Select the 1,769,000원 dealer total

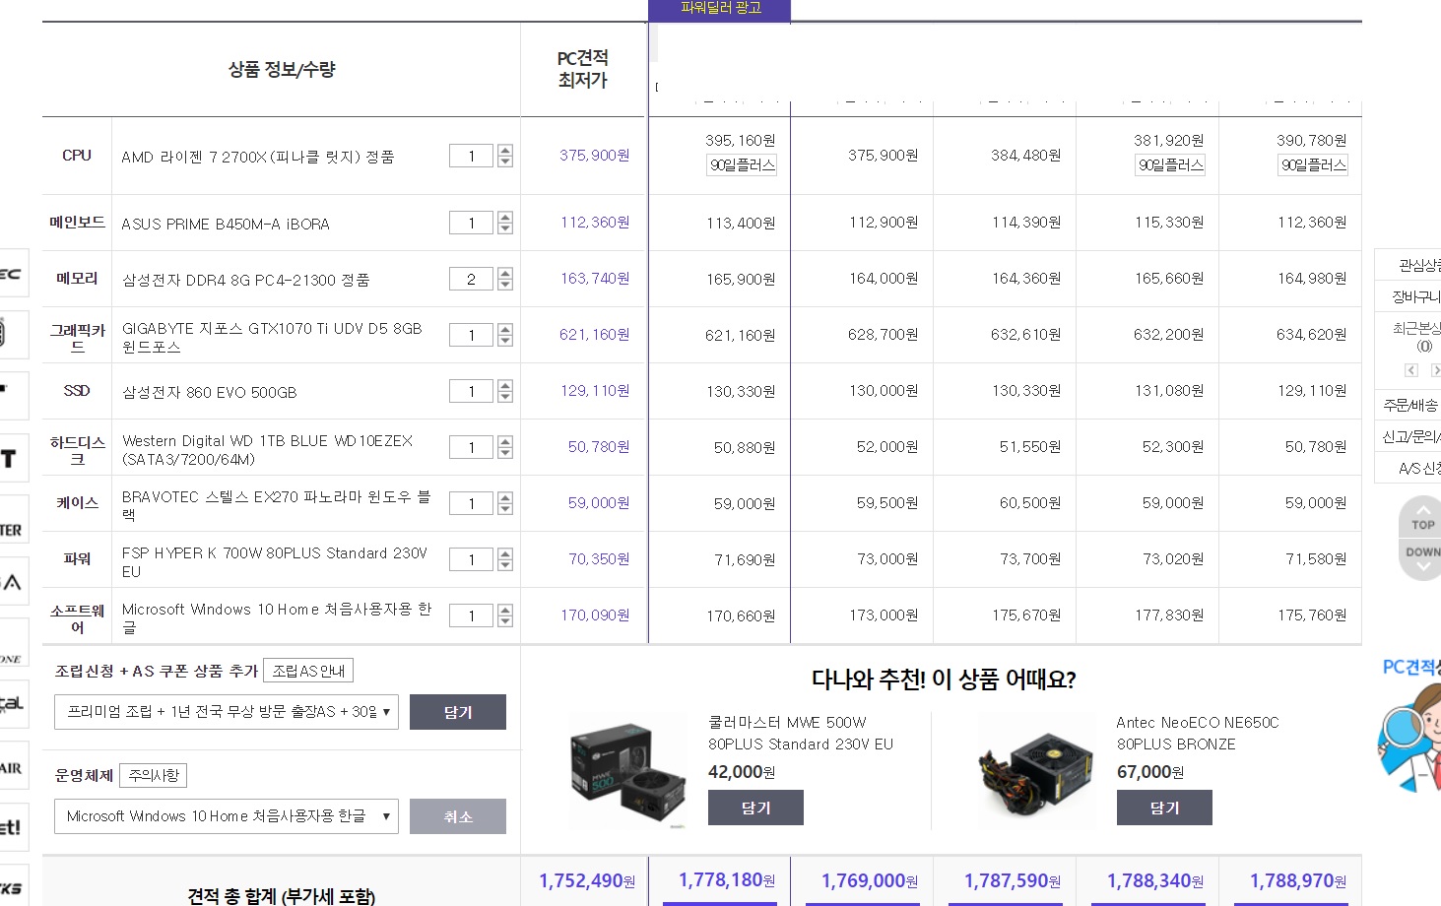coord(870,880)
